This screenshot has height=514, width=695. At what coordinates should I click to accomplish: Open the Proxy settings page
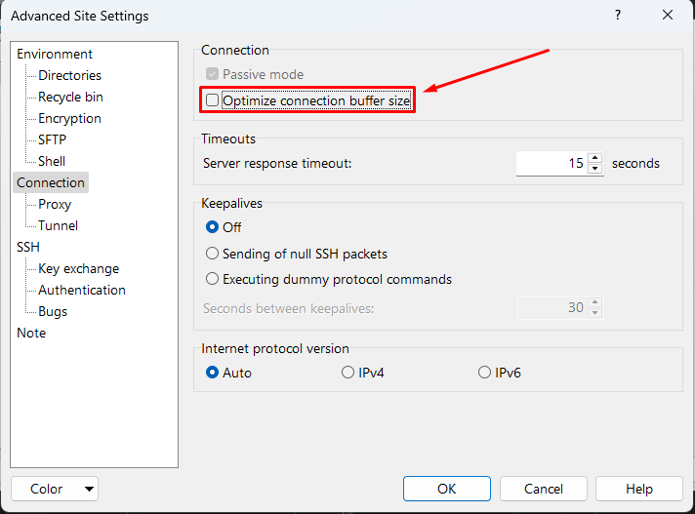click(x=55, y=204)
